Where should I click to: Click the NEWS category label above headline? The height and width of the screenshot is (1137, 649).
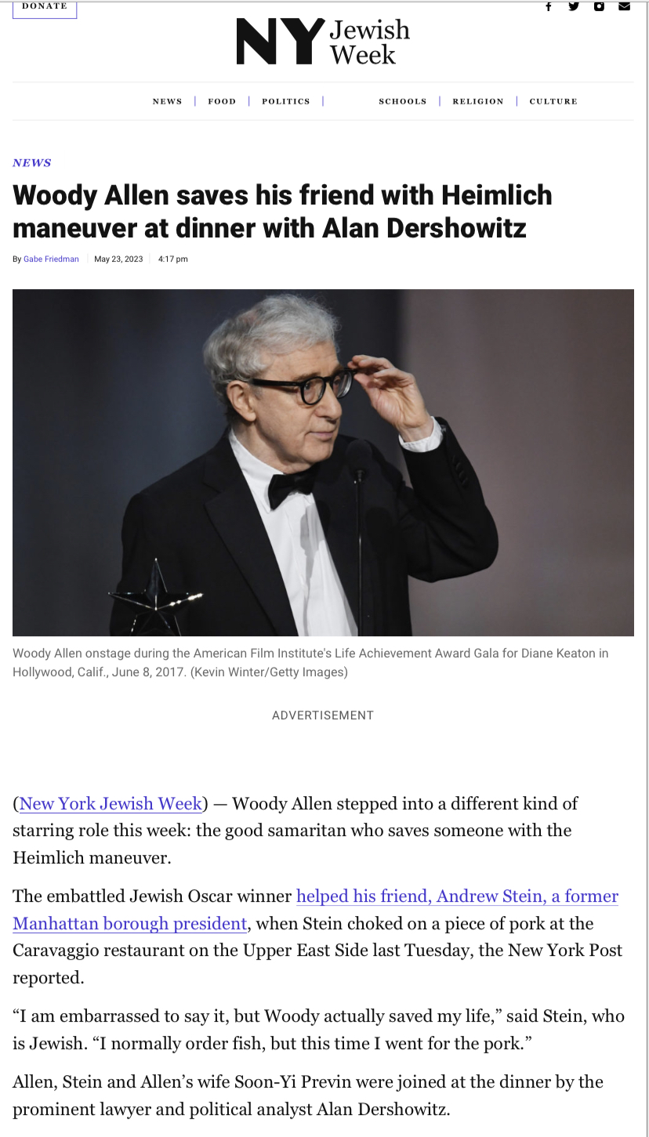click(32, 163)
